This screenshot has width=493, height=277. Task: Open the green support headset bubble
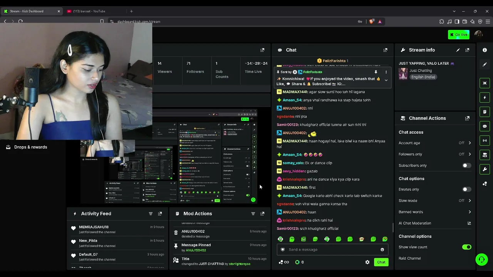pos(481,260)
